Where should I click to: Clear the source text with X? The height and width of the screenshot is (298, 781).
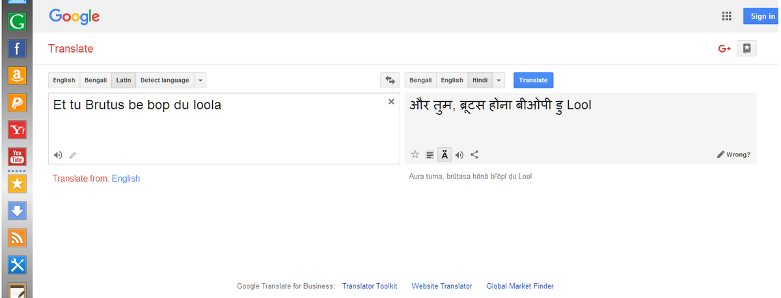click(x=391, y=102)
